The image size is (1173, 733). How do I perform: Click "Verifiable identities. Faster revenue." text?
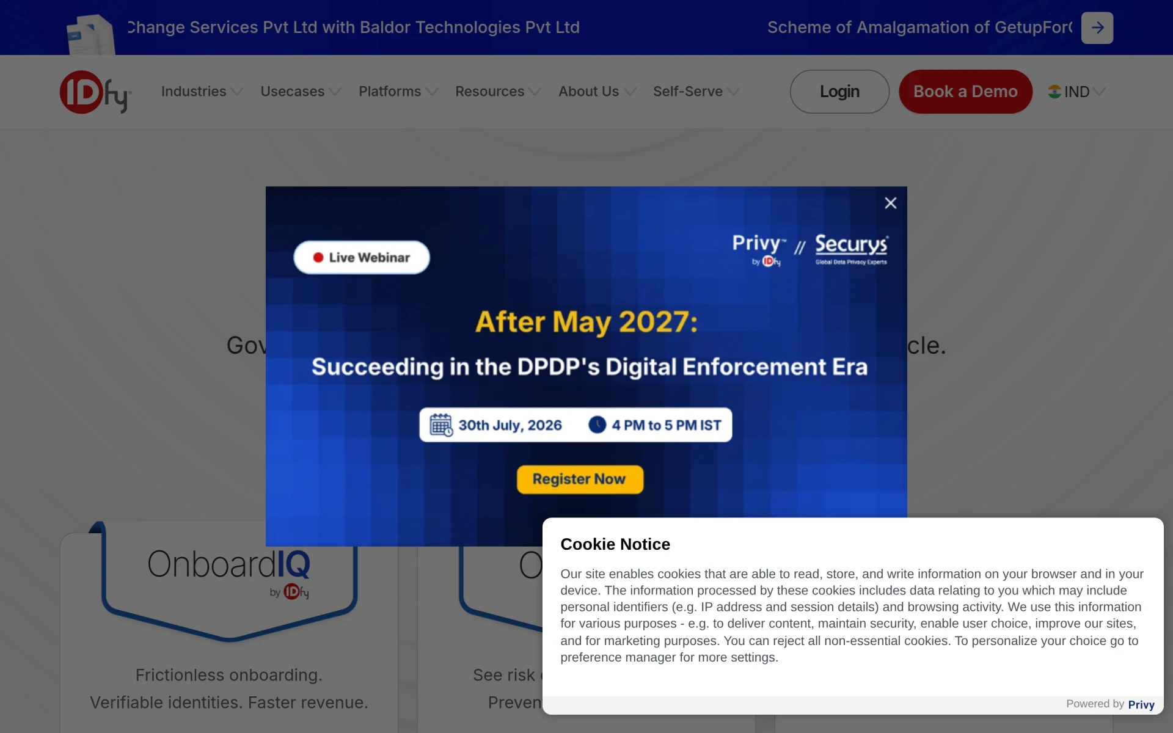point(229,702)
